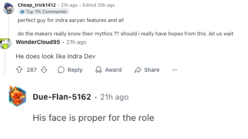Click WonderCloud95's green avatar
248x139 pixels.
[x=5, y=43]
